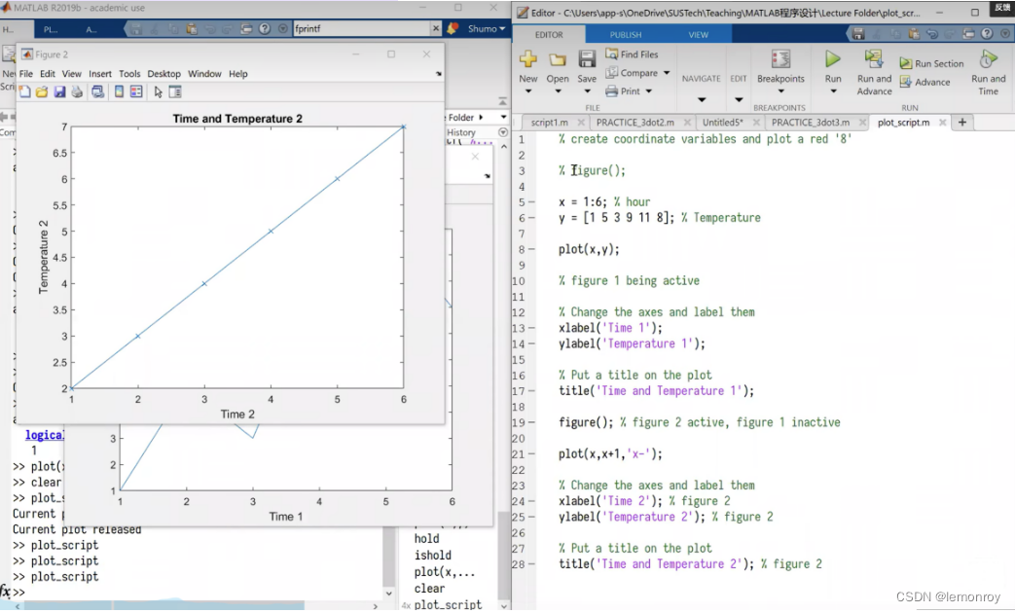Click Switch Windows icon in Editor quick access bar
1015x613 pixels.
point(968,34)
